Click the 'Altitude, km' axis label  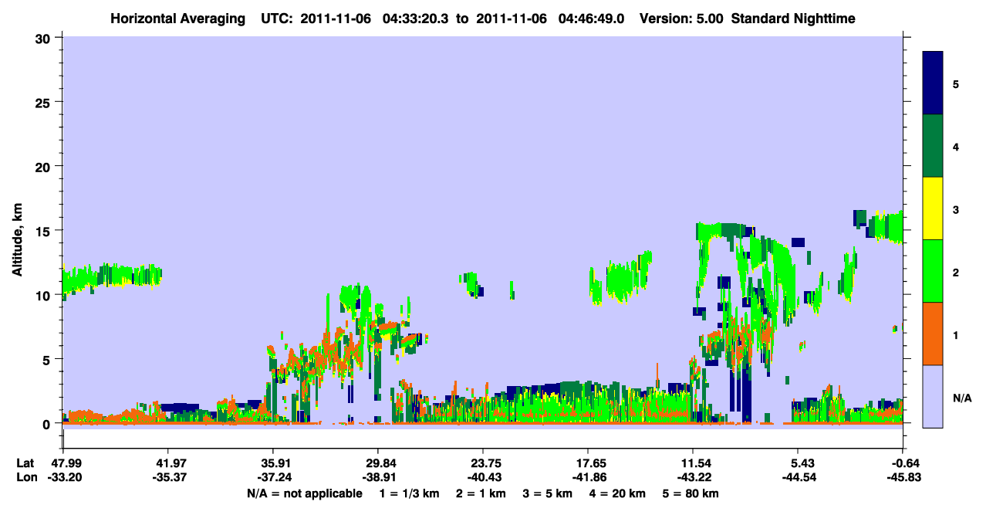pos(17,242)
